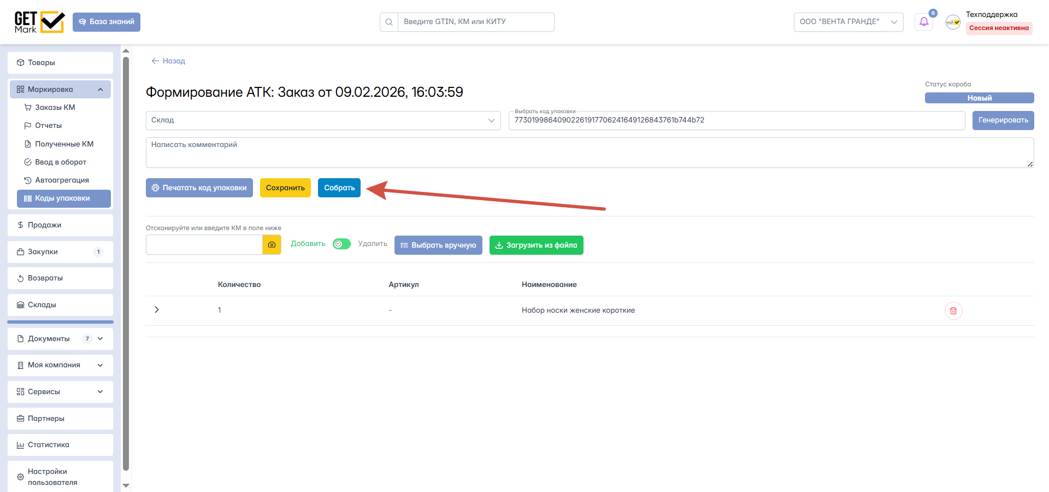Click the back arrow icon

(x=155, y=61)
